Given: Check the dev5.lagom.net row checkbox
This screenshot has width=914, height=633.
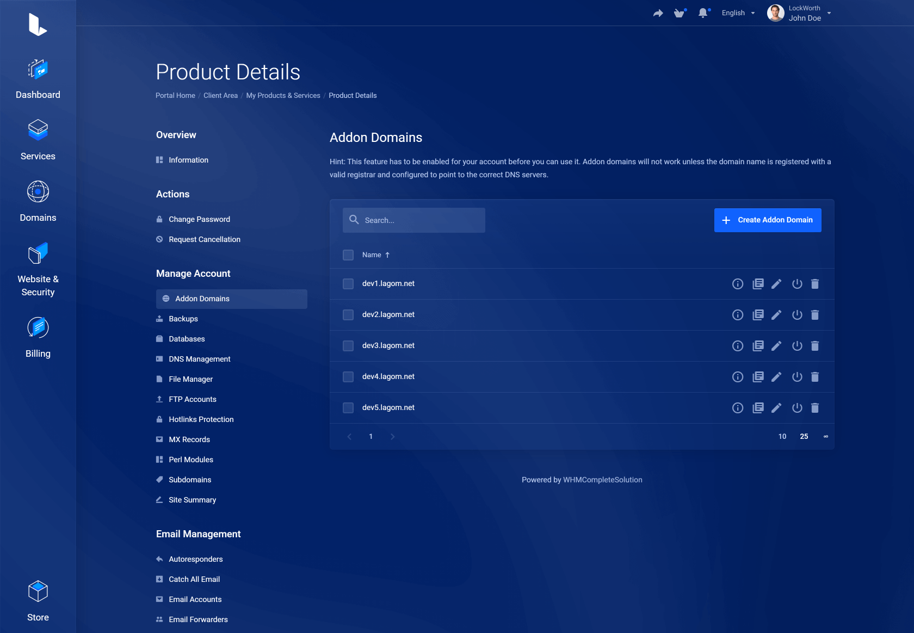Looking at the screenshot, I should tap(348, 408).
